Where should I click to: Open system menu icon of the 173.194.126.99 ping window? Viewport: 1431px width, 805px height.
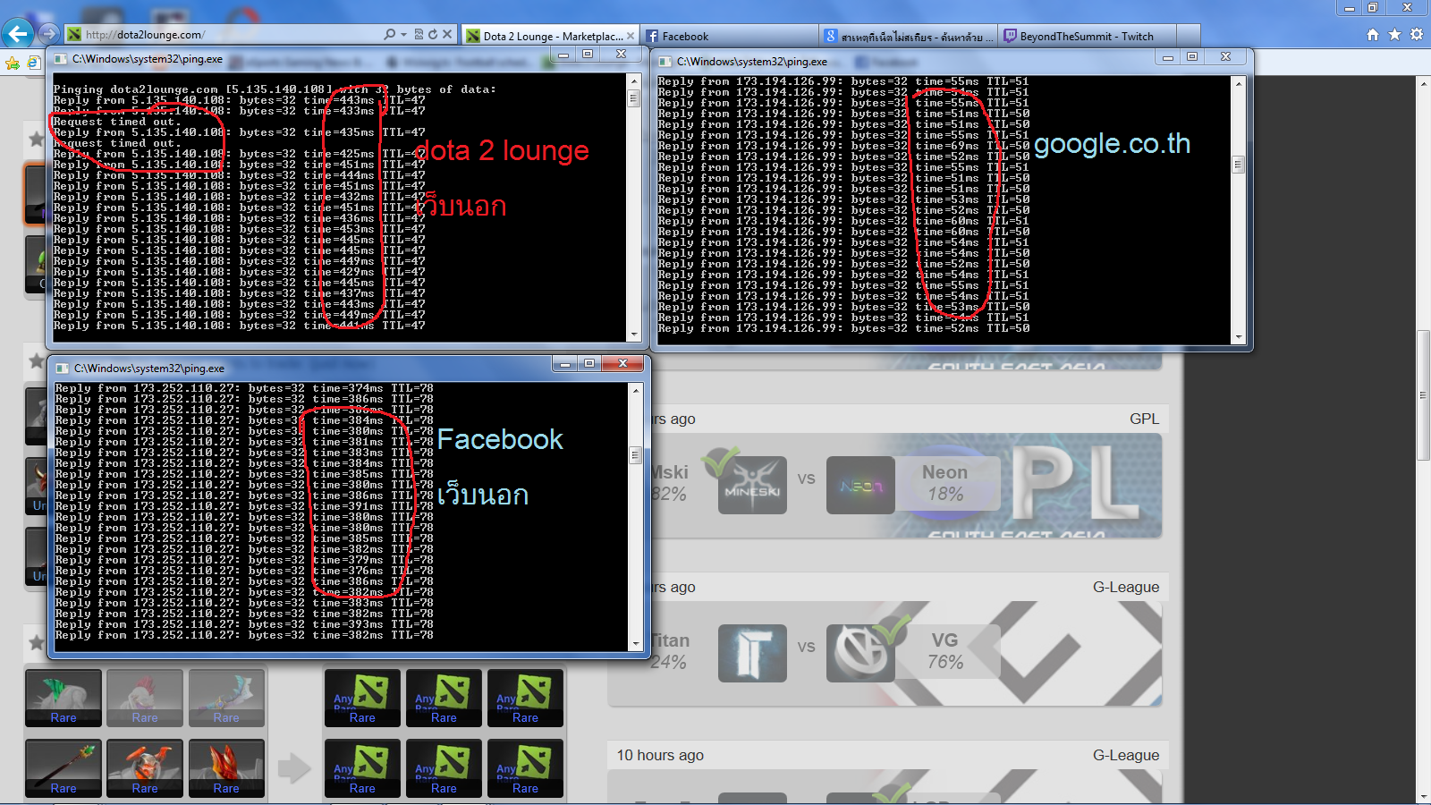point(665,62)
